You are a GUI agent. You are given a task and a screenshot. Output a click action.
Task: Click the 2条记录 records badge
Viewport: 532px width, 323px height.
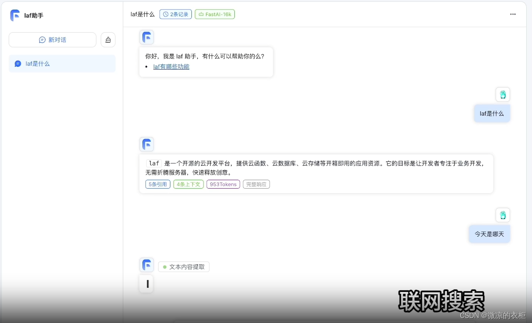175,14
